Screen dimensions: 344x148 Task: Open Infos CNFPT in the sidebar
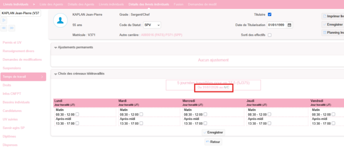(x=12, y=94)
